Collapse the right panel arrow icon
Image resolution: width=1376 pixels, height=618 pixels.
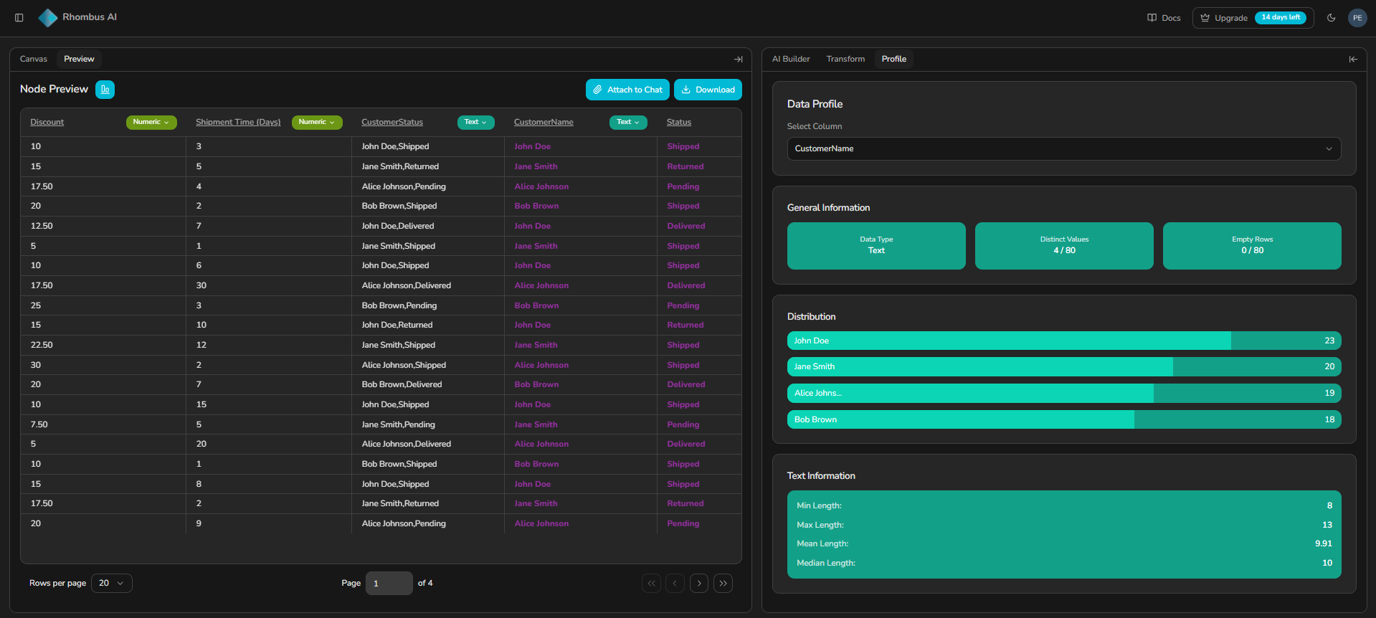1353,60
